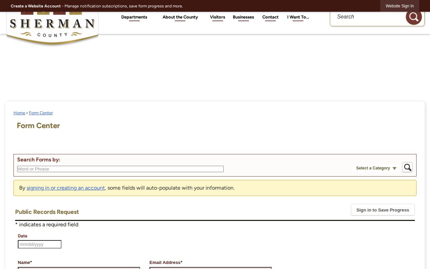Follow the signing in or creating an account link
The height and width of the screenshot is (269, 430).
[x=66, y=188]
